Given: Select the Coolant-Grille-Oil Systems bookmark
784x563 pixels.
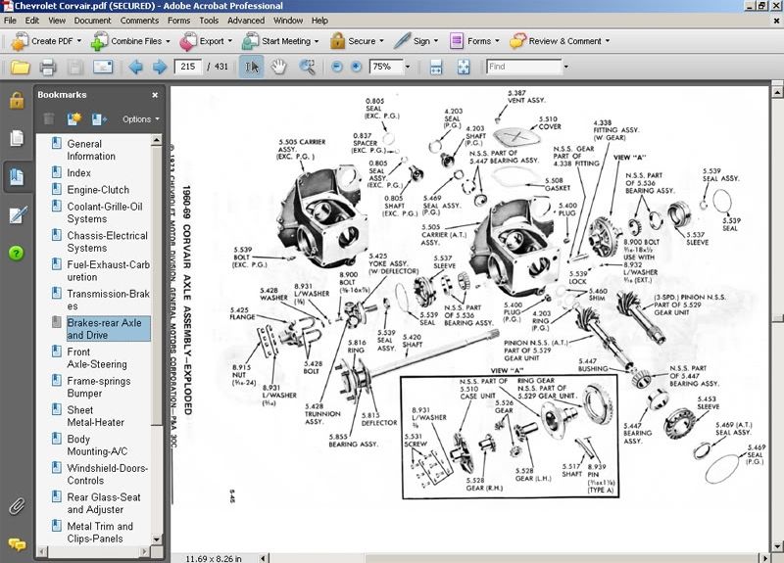Looking at the screenshot, I should pyautogui.click(x=105, y=212).
